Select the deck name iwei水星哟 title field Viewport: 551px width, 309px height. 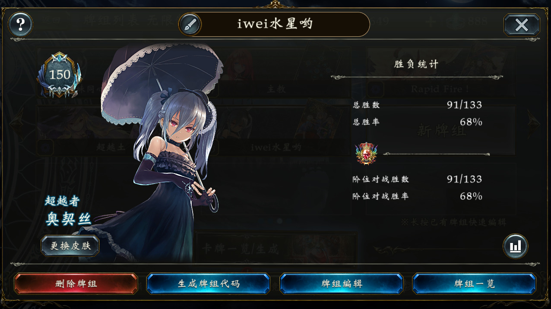[x=275, y=24]
